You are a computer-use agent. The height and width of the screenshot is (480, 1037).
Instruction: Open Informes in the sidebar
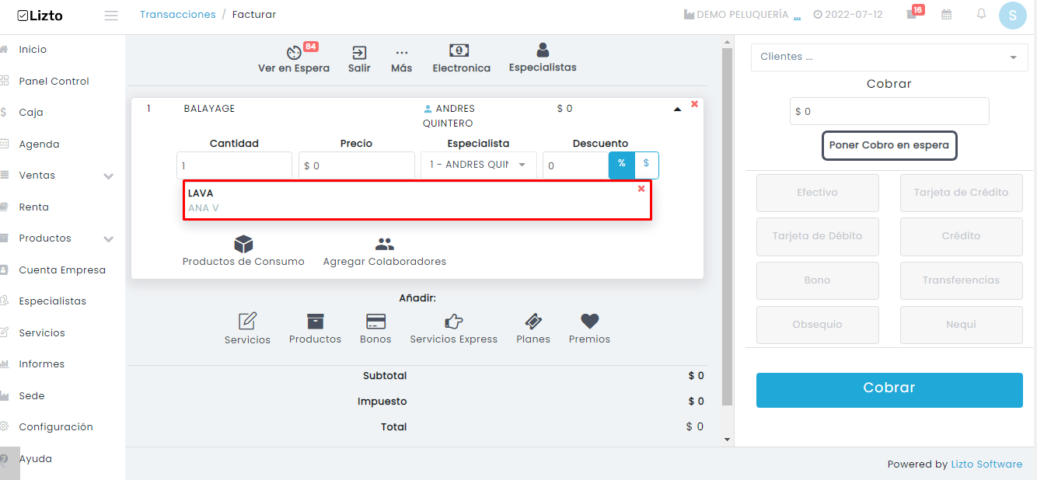[41, 364]
